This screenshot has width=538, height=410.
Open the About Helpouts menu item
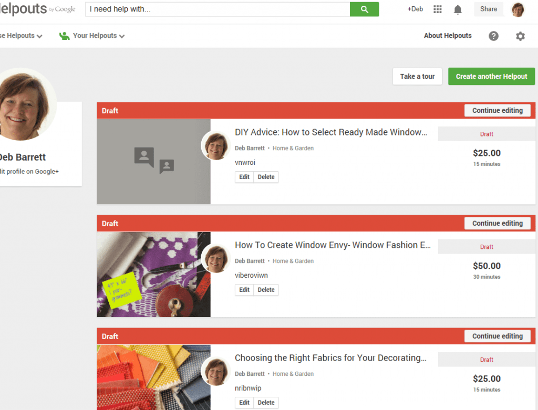click(448, 36)
